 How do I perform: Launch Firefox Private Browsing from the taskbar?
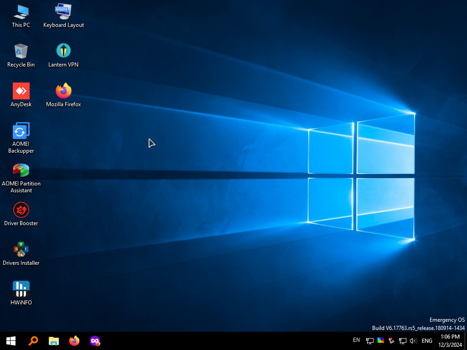[x=95, y=341]
